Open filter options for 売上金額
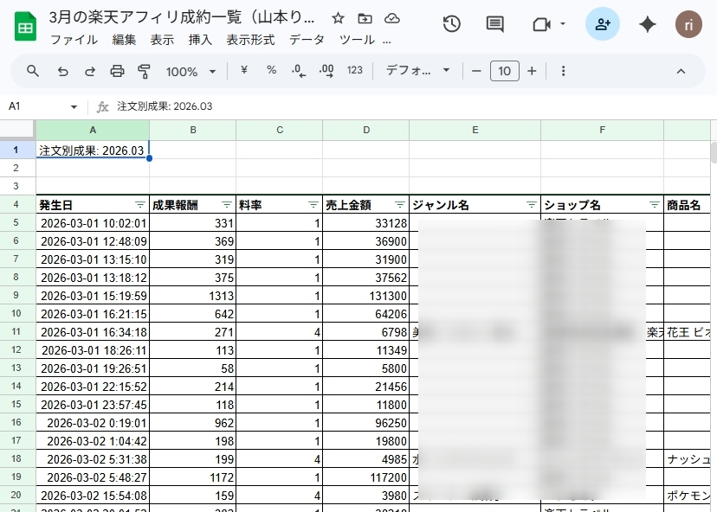The image size is (717, 512). (399, 205)
